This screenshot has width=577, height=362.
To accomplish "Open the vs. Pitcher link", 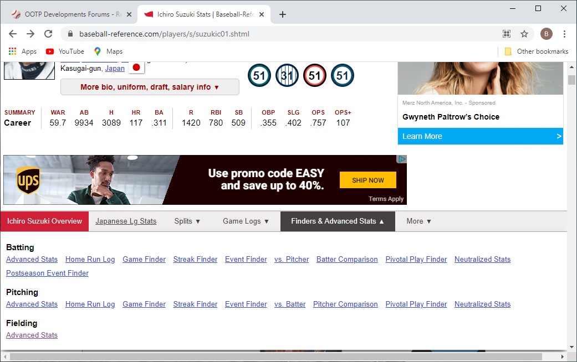I will pos(292,260).
